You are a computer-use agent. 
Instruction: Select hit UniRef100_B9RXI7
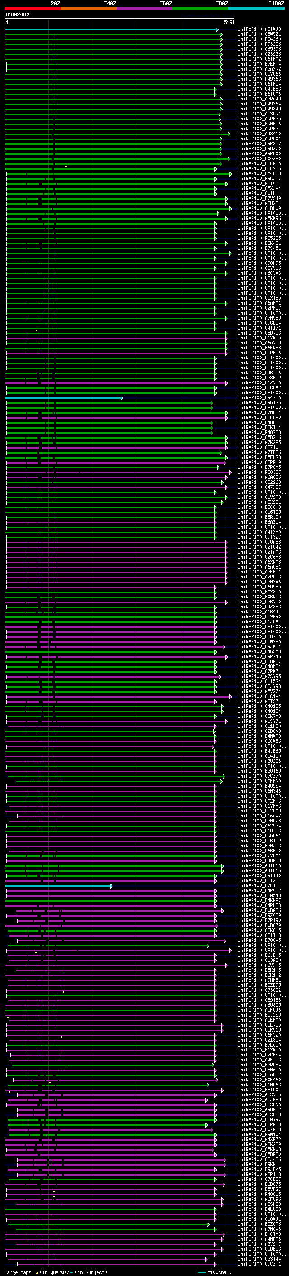[259, 143]
